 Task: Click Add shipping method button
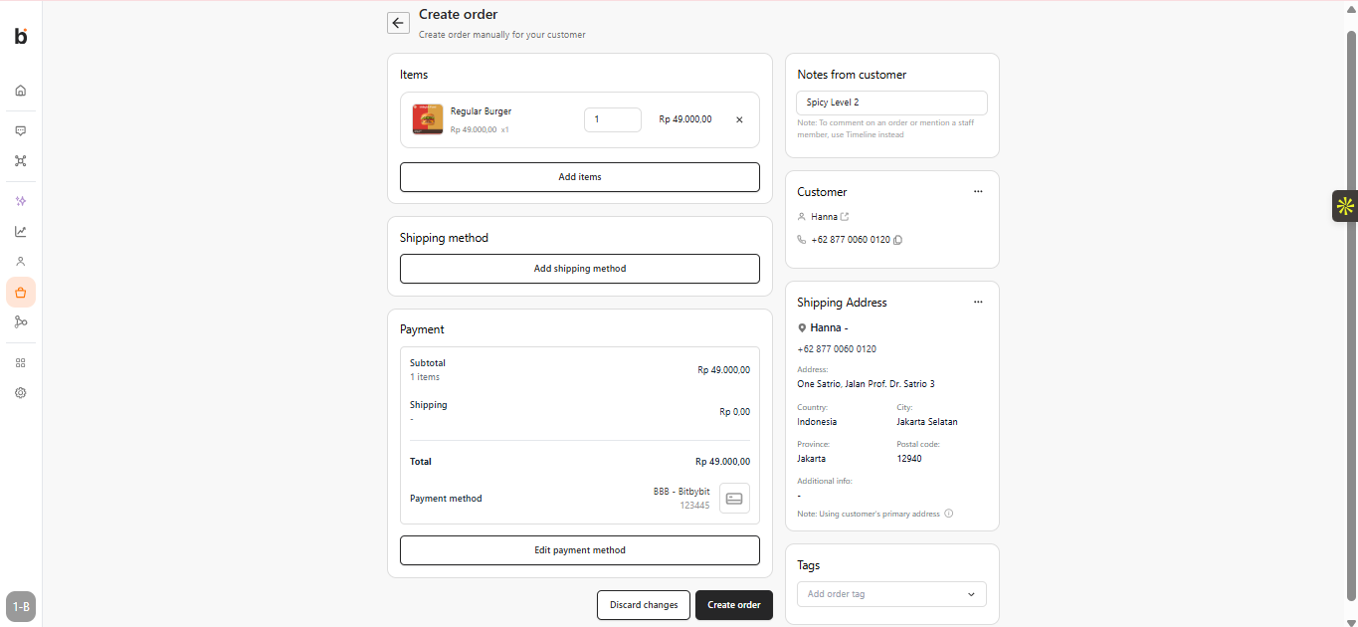point(580,269)
